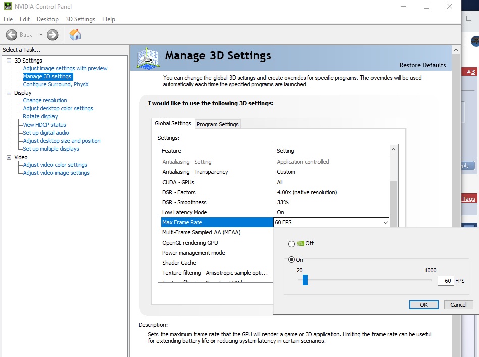This screenshot has width=479, height=357.
Task: Select Manage 3D settings in tree
Action: tap(47, 76)
